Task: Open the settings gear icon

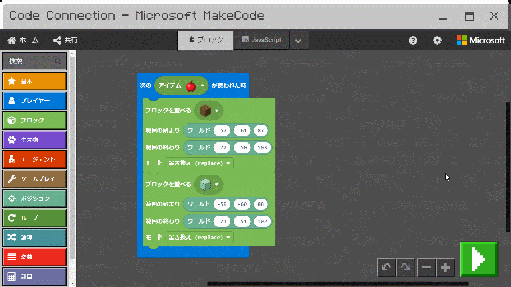Action: click(438, 40)
